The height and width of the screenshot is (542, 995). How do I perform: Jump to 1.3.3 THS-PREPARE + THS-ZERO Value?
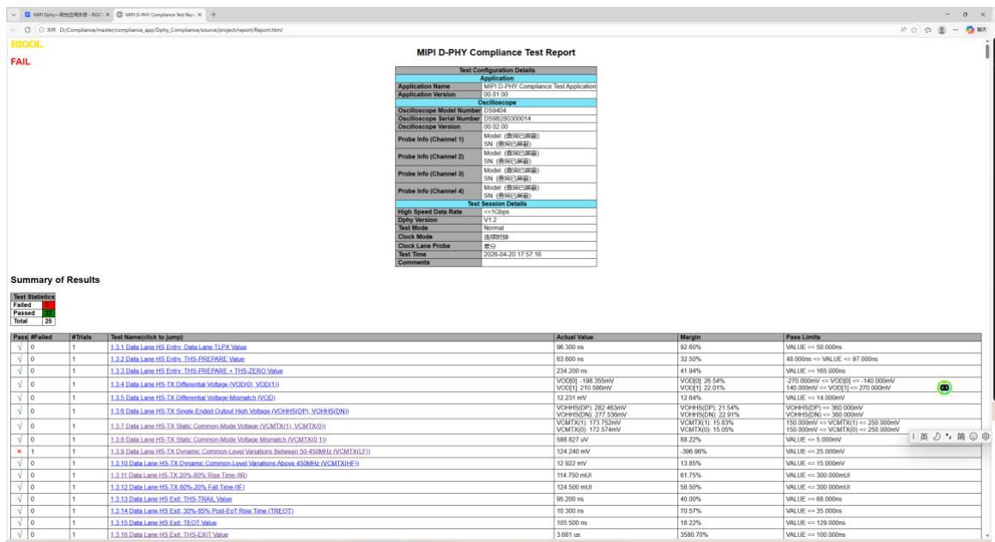(x=197, y=370)
